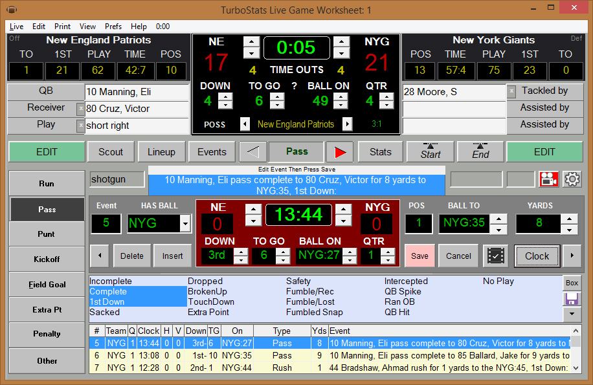
Task: Click the Stats button
Action: pos(381,152)
